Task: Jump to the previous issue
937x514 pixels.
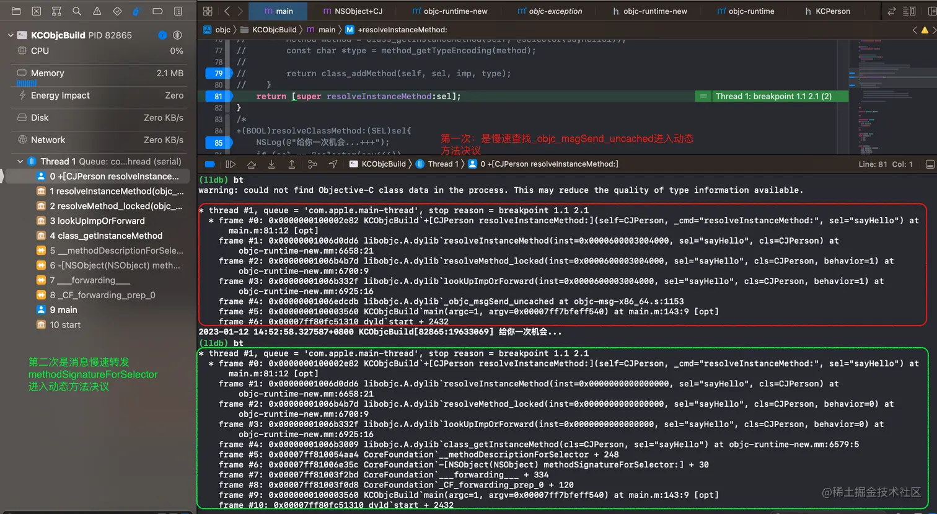Action: [915, 30]
